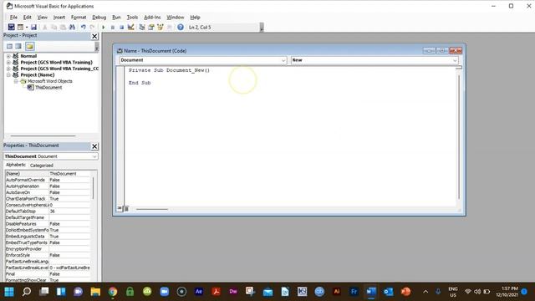Open the Document object dropdown in code window
The height and width of the screenshot is (301, 535).
pos(283,60)
